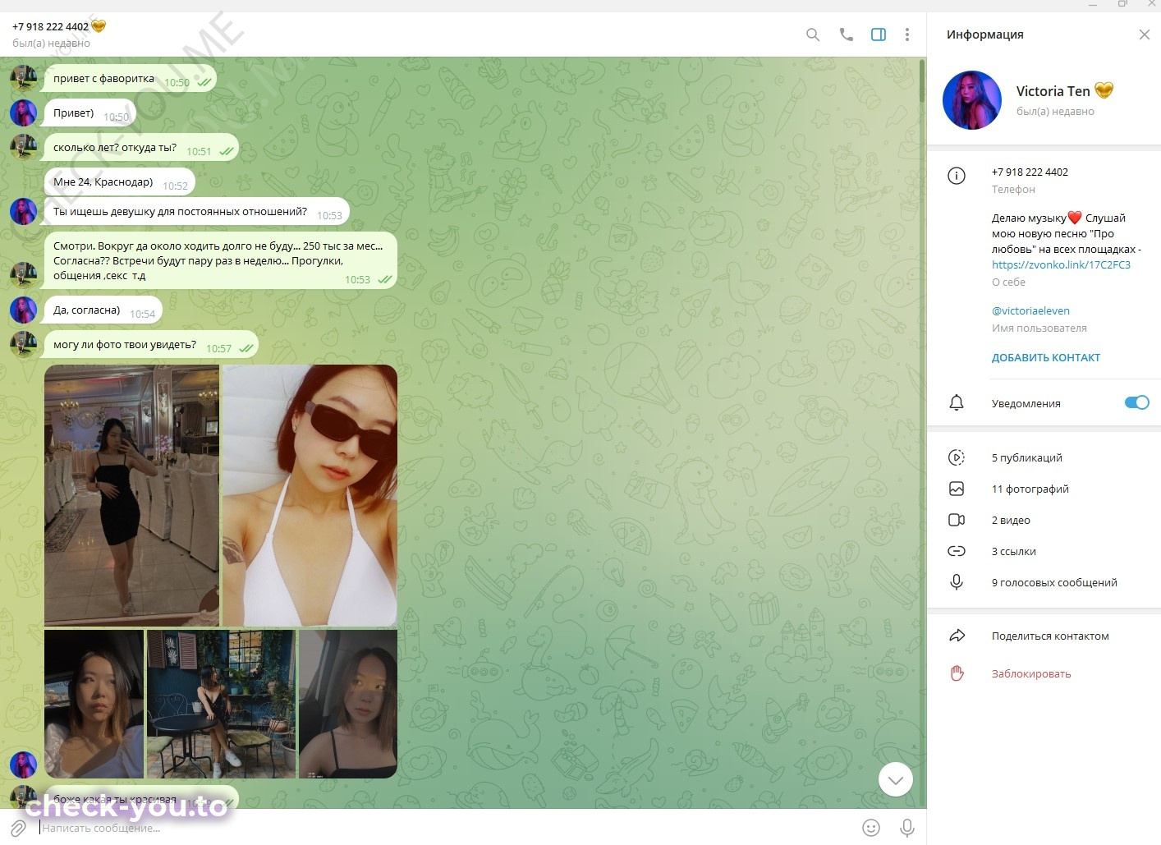The width and height of the screenshot is (1161, 845).
Task: Click ДОБАВИТЬ КОНТАКТ button
Action: click(x=1046, y=358)
